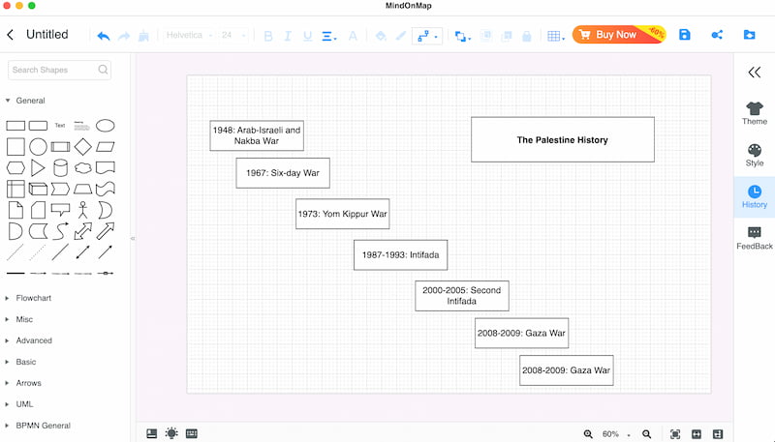Select The Palestine History title box
This screenshot has width=775, height=442.
coord(563,139)
